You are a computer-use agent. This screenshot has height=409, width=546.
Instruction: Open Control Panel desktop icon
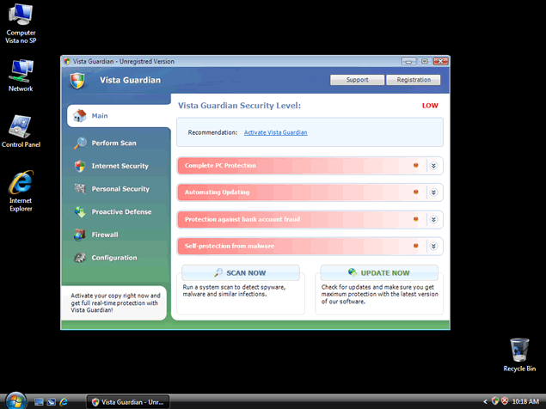pyautogui.click(x=21, y=128)
